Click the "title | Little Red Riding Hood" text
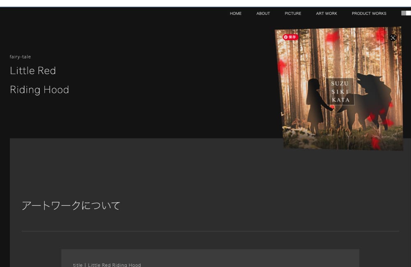 [x=107, y=265]
